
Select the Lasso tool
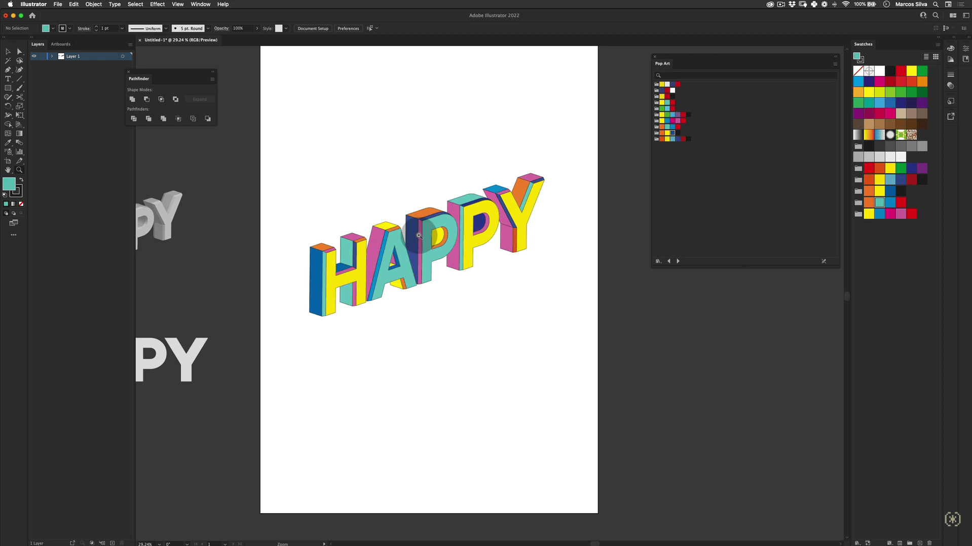click(x=19, y=61)
